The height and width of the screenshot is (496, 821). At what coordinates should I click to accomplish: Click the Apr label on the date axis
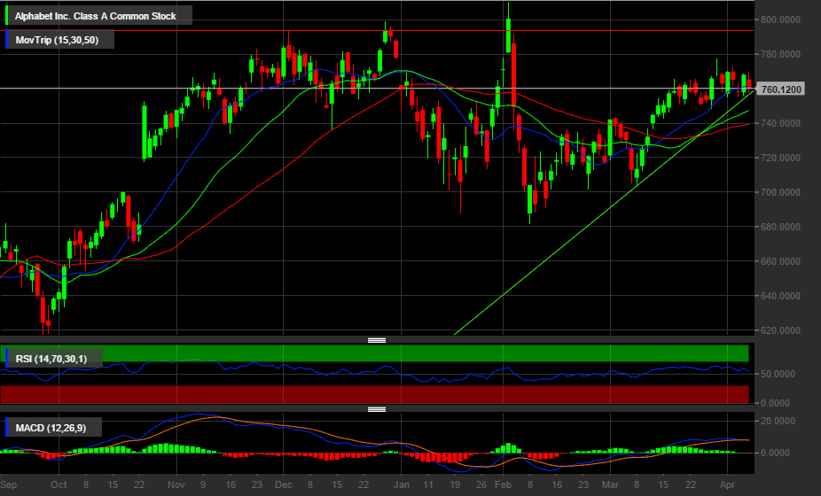727,484
